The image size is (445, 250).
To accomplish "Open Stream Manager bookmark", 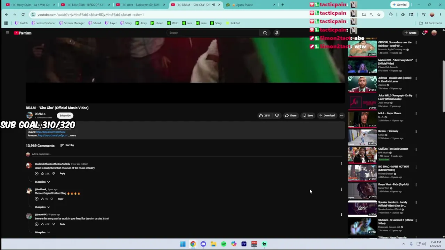I will coord(72,23).
